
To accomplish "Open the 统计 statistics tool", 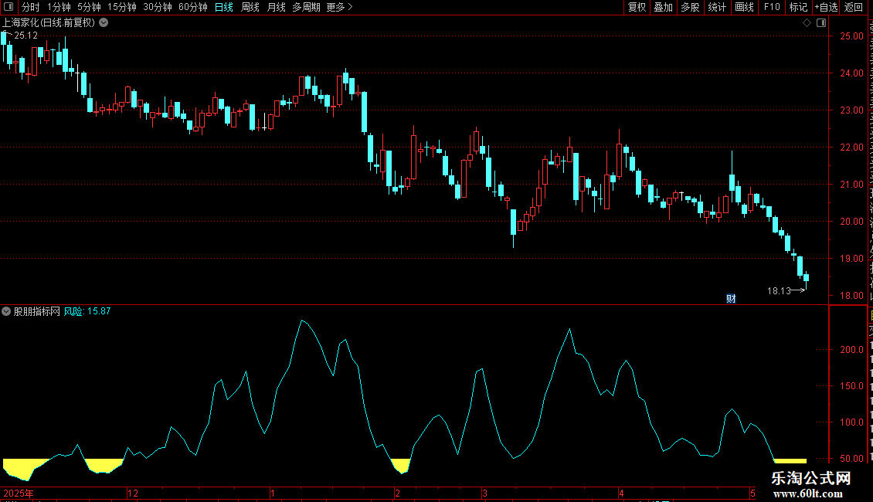I will pos(717,7).
